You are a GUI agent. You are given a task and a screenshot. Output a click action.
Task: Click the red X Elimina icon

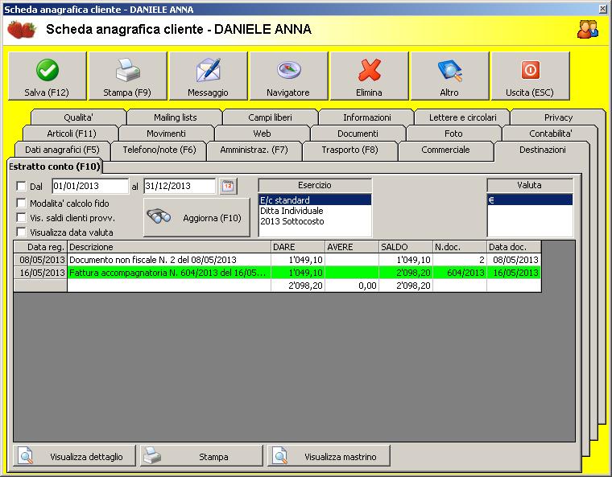tap(370, 70)
